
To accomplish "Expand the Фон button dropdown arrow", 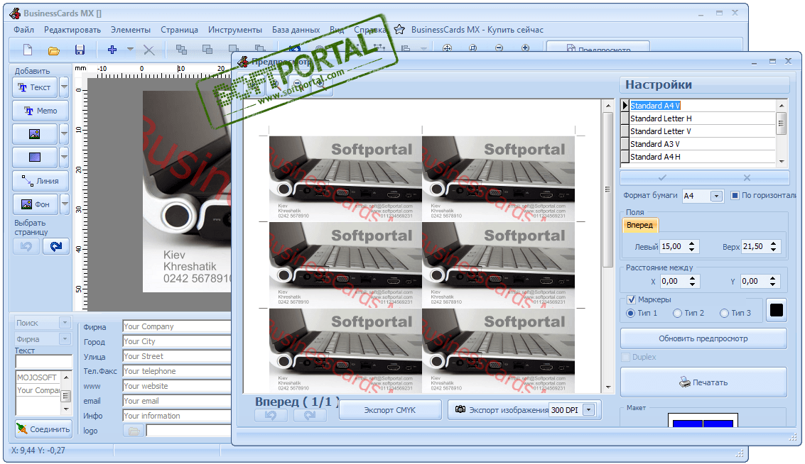I will pyautogui.click(x=64, y=204).
